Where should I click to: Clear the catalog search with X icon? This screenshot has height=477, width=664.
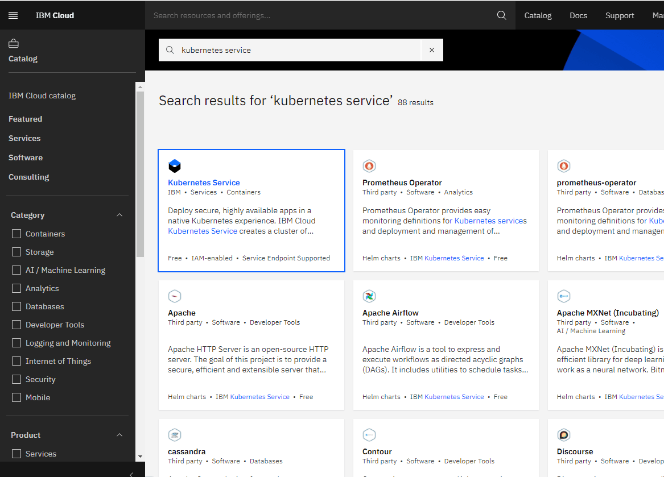coord(432,50)
